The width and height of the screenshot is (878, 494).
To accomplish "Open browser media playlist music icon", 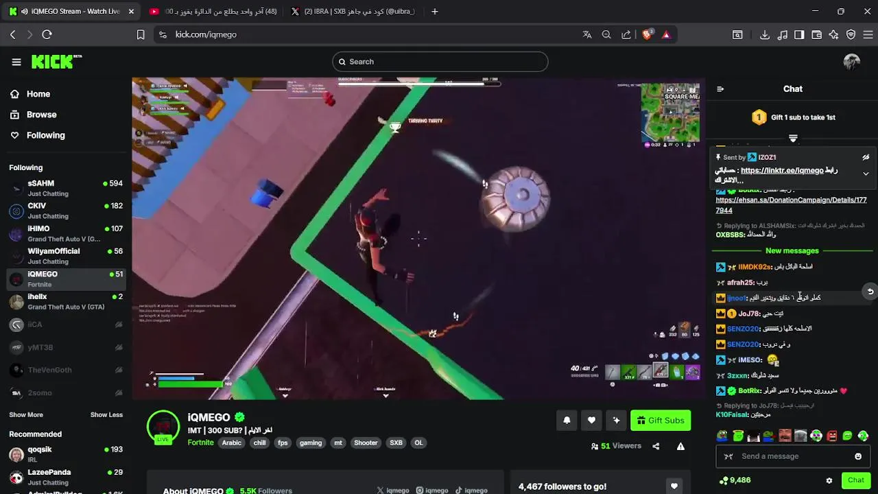I will (783, 34).
